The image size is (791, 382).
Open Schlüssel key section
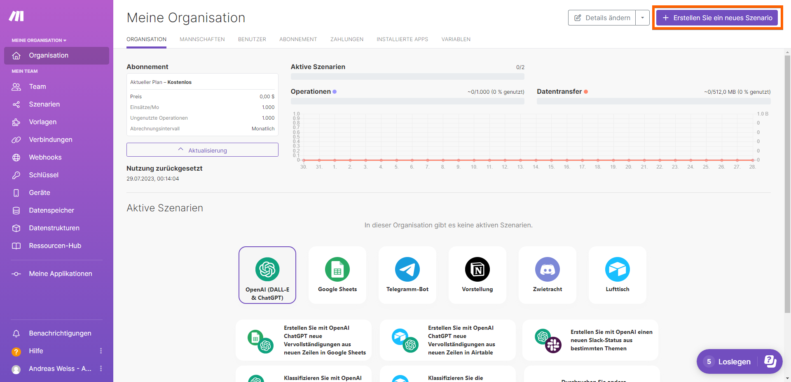(43, 175)
